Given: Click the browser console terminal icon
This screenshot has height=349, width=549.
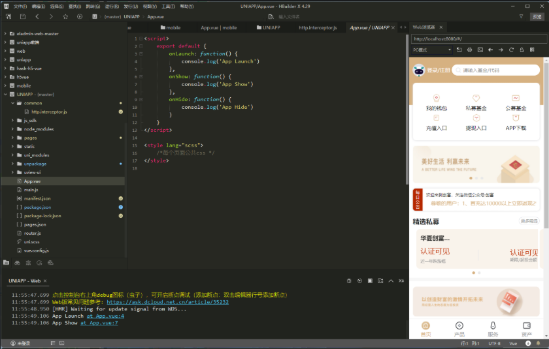Looking at the screenshot, I should point(480,50).
